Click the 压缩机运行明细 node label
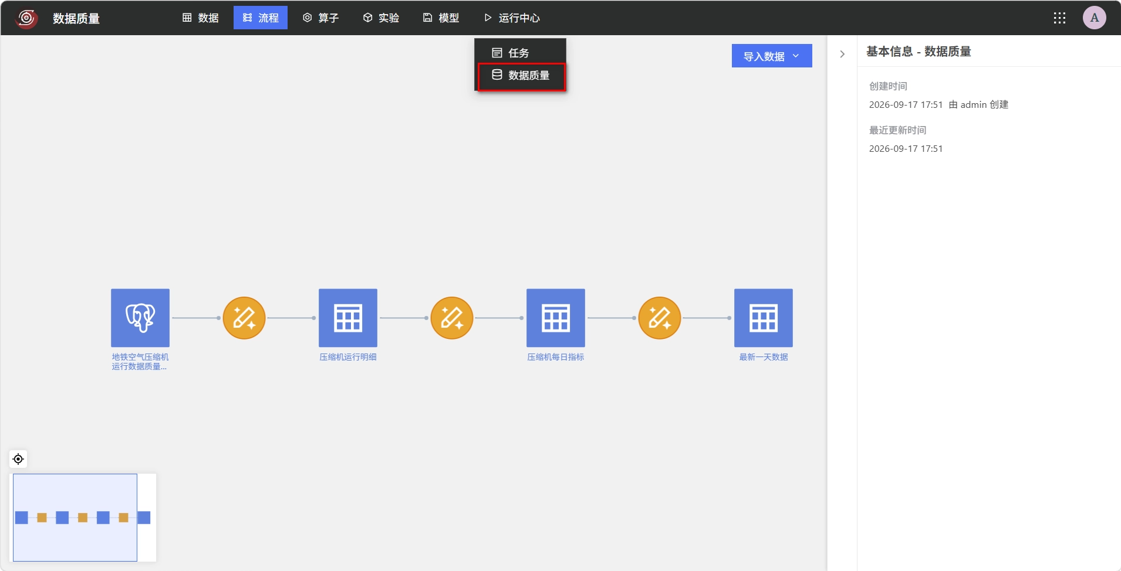 [x=348, y=357]
